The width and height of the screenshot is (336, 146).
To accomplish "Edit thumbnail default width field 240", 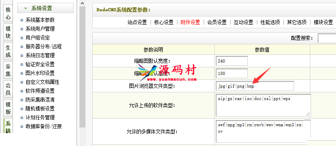I will point(232,61).
